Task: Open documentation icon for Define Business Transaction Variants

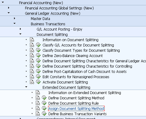Action: pos(38,114)
